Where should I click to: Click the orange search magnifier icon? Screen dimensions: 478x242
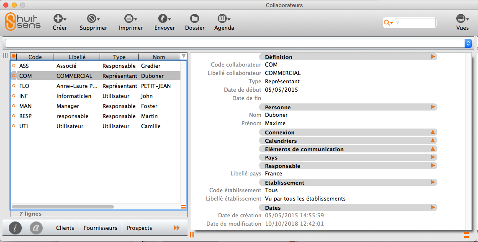click(x=388, y=23)
